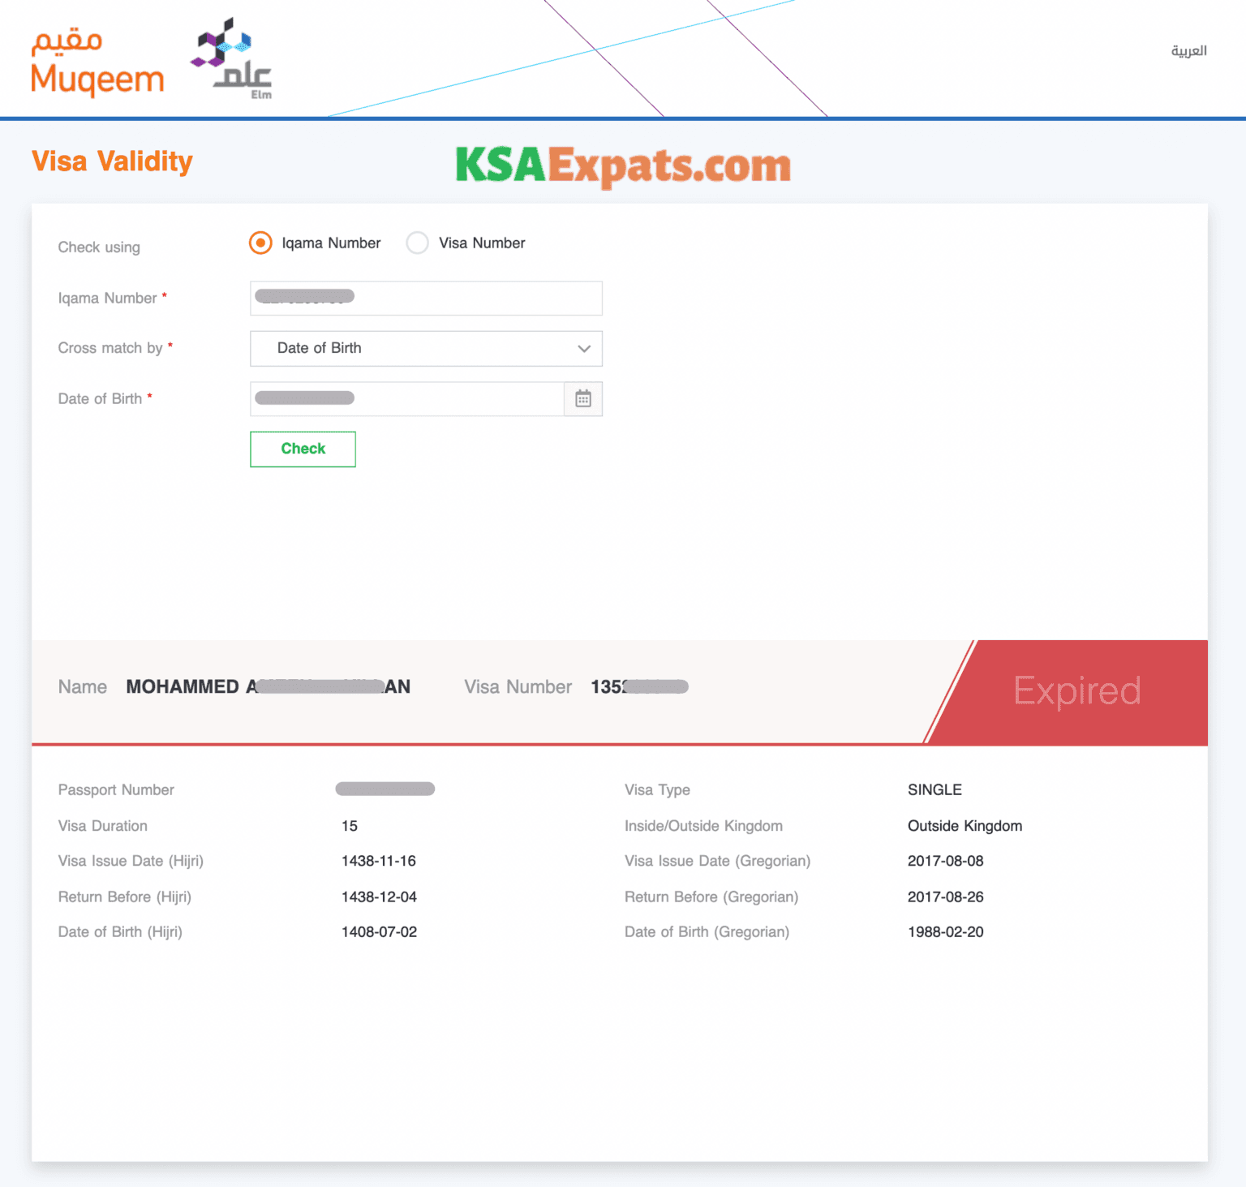
Task: Click the SINGLE visa type value
Action: (x=934, y=789)
